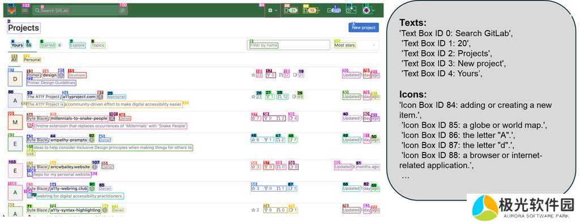The width and height of the screenshot is (580, 222).
Task: Open the issues counter icon in header
Action: pos(291,10)
